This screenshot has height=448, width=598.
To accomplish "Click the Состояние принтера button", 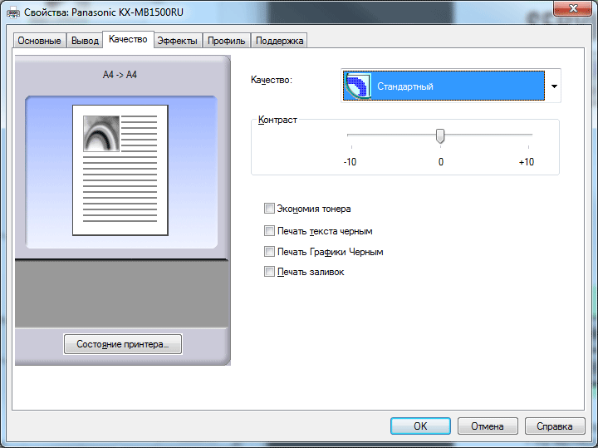I will pyautogui.click(x=123, y=344).
